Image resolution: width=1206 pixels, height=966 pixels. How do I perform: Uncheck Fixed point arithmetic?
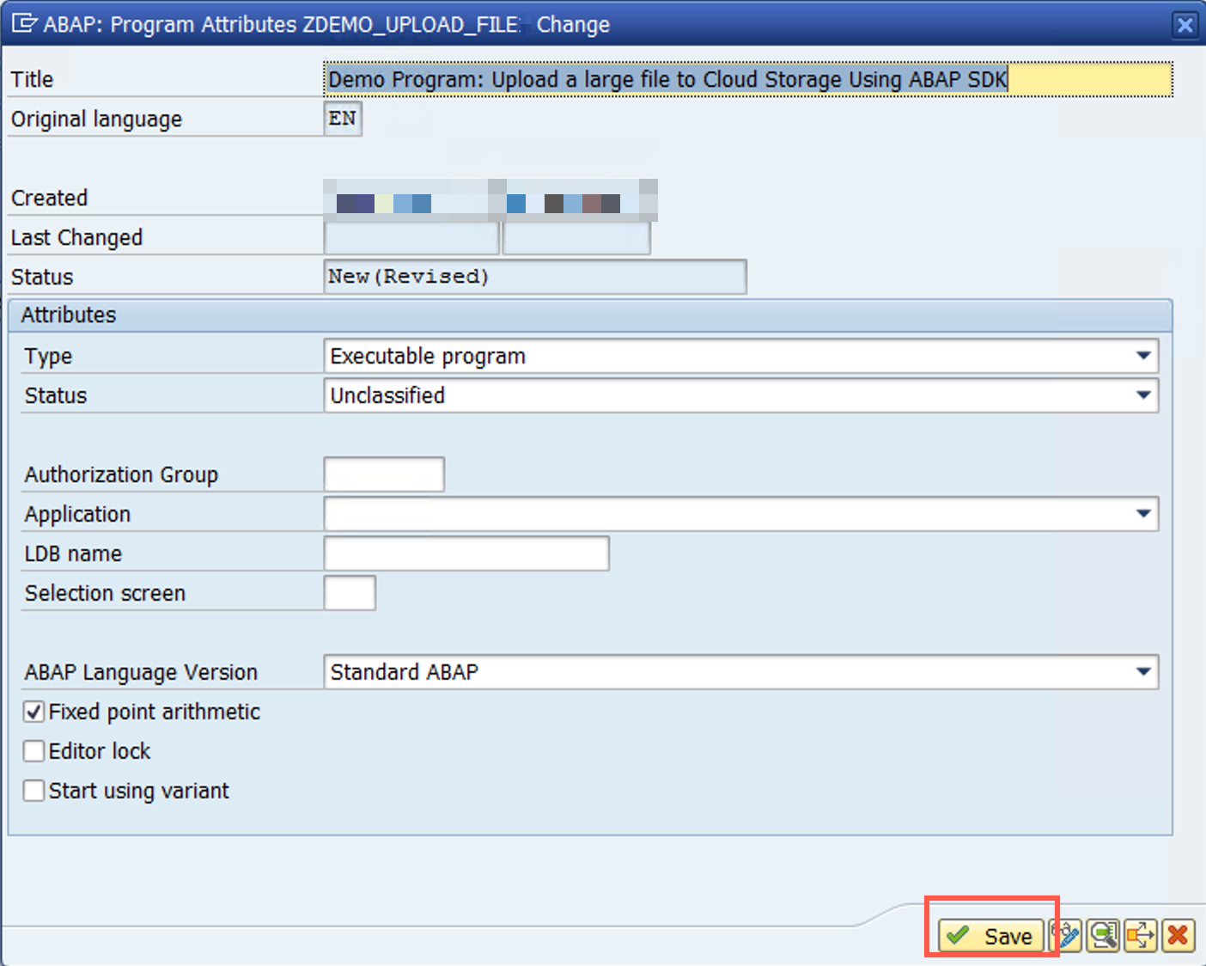tap(33, 711)
